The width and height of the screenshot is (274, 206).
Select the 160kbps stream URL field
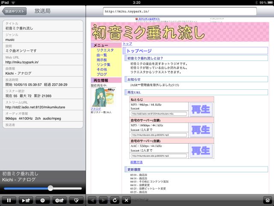[x=159, y=135]
